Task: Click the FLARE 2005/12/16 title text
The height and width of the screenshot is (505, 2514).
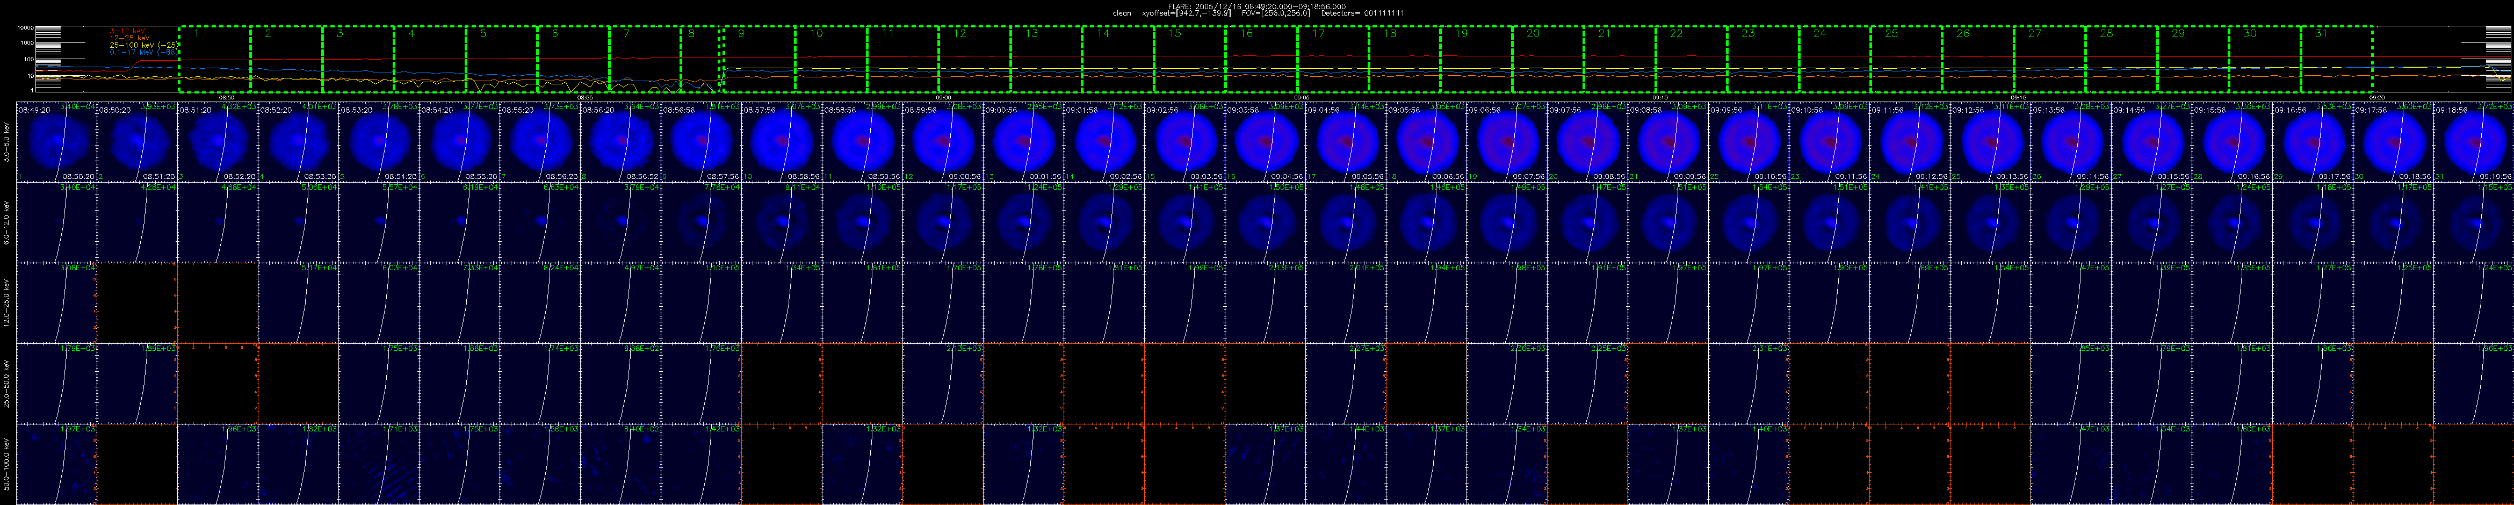Action: 1256,6
